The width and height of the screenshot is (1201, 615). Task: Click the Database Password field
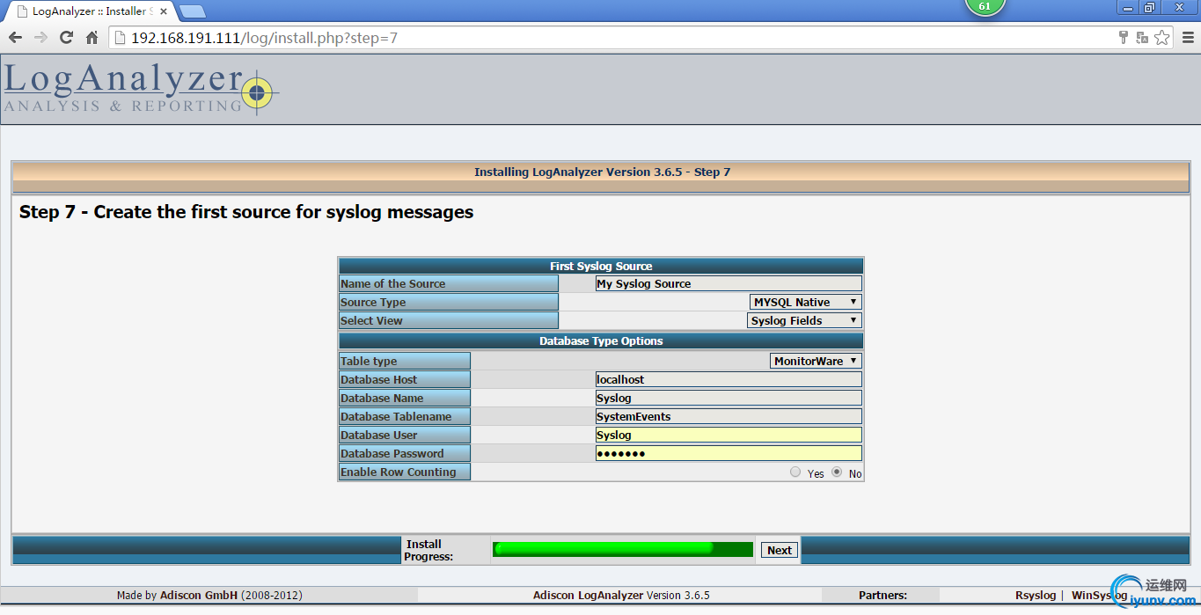click(x=729, y=453)
